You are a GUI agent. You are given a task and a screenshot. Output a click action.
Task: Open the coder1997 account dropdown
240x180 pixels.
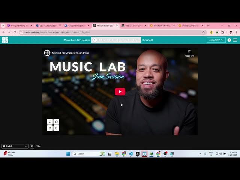(216, 40)
